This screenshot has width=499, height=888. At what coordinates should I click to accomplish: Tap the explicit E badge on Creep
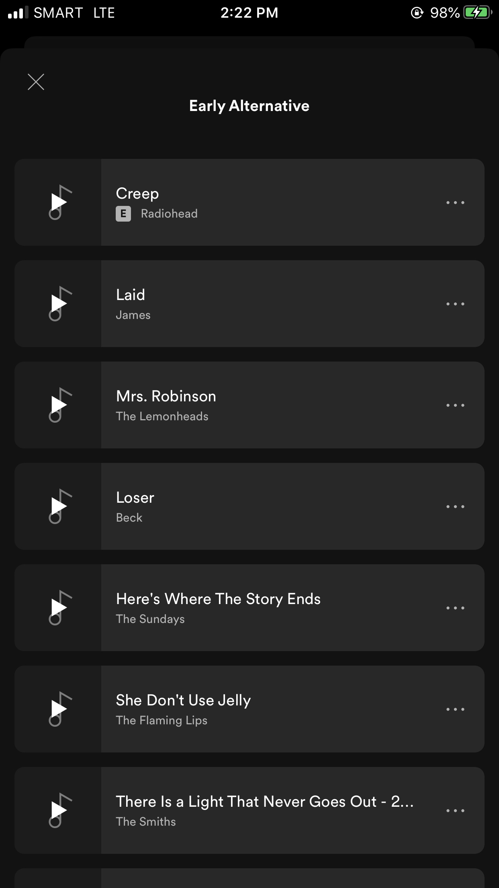[x=123, y=214]
